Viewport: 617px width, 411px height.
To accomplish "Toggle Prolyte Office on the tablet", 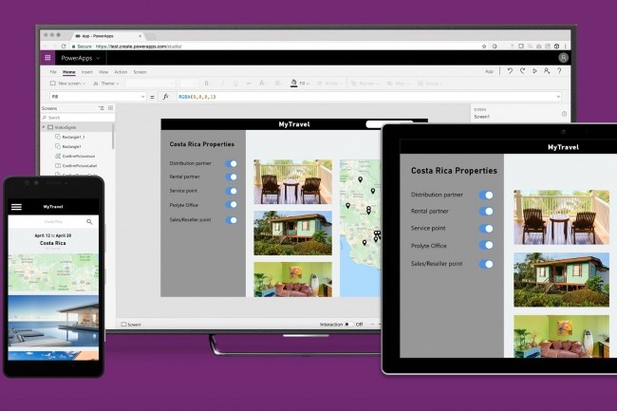I will click(x=486, y=245).
